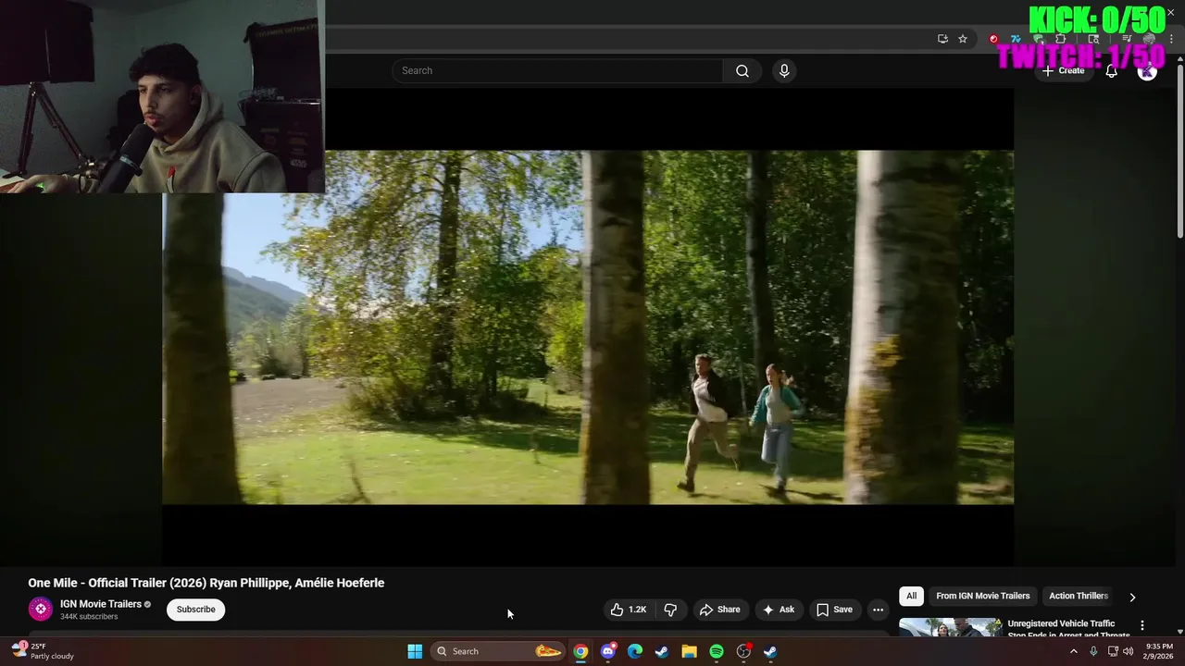Open the IGN Movie Trailers channel name link
This screenshot has width=1185, height=666.
101,604
